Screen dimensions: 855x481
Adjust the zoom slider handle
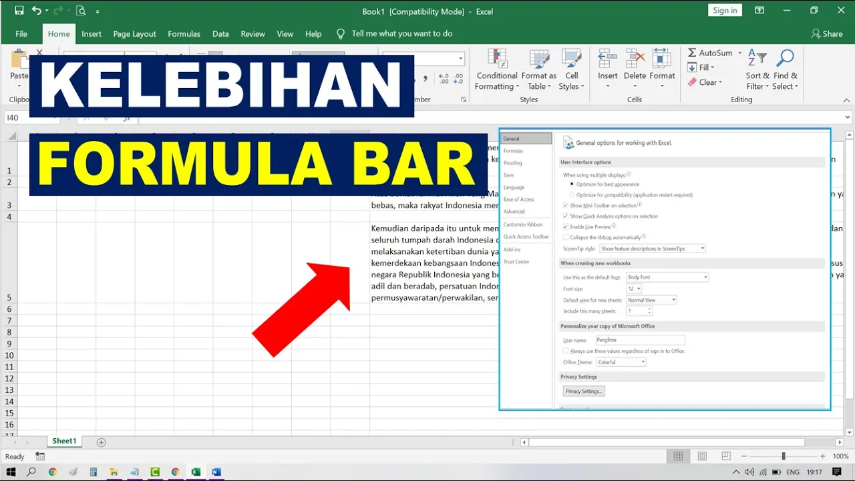tap(784, 456)
